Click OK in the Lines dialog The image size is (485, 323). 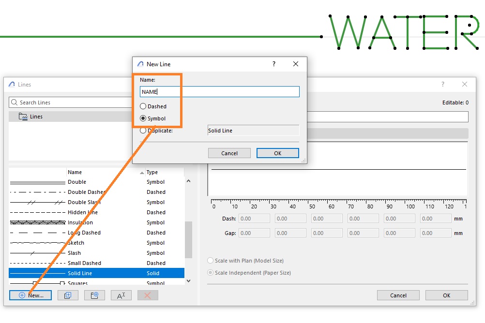click(446, 295)
